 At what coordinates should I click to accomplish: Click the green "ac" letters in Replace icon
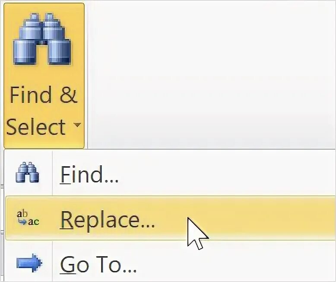[x=34, y=222]
